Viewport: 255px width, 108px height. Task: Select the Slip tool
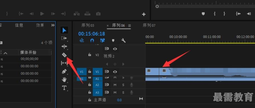tap(64, 63)
